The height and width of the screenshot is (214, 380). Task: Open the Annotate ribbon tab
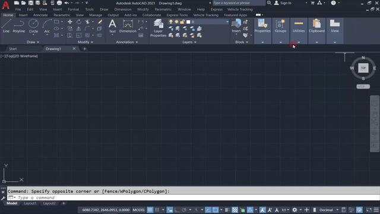coord(40,15)
